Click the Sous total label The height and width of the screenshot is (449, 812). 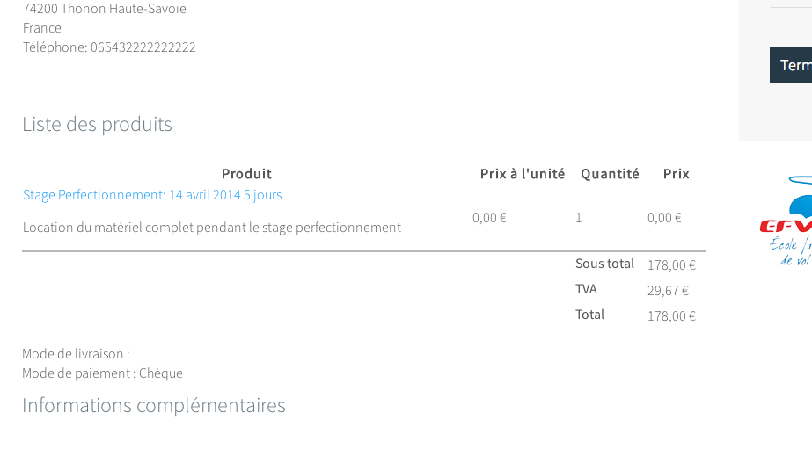click(604, 264)
